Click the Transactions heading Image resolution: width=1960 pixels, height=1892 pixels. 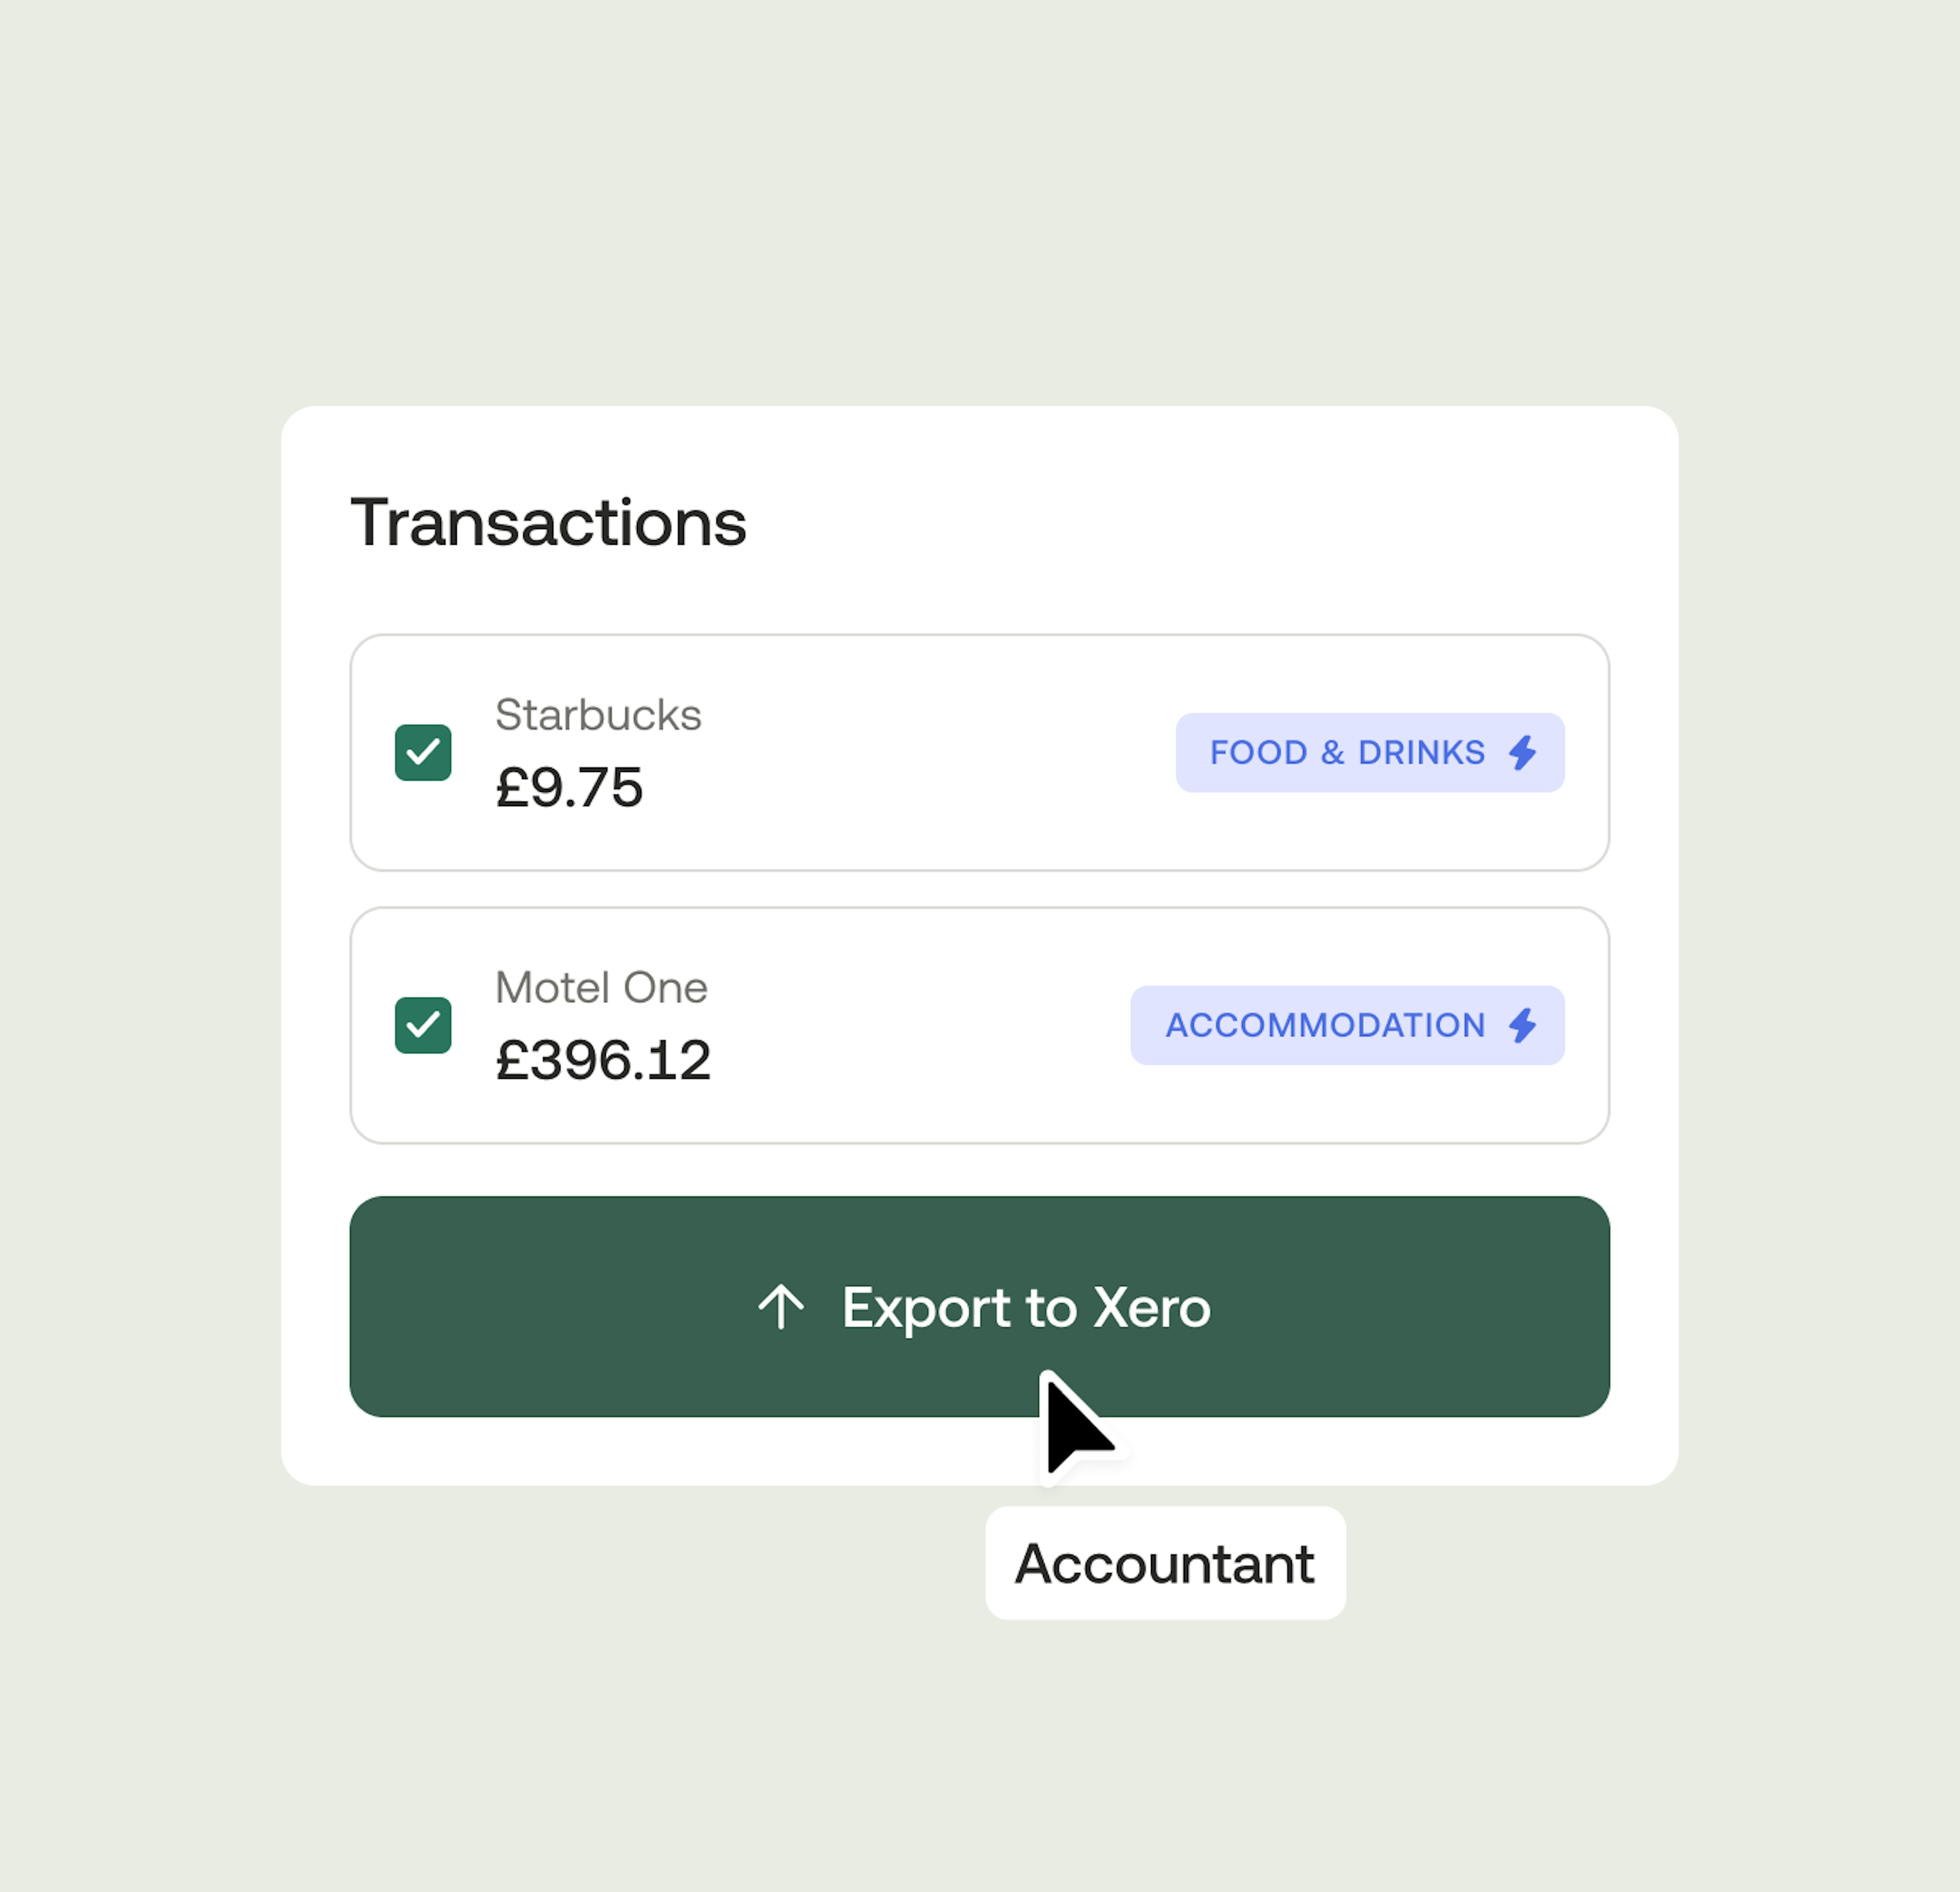coord(548,522)
